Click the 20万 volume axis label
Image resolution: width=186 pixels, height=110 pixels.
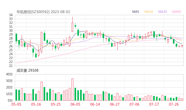tap(9, 87)
